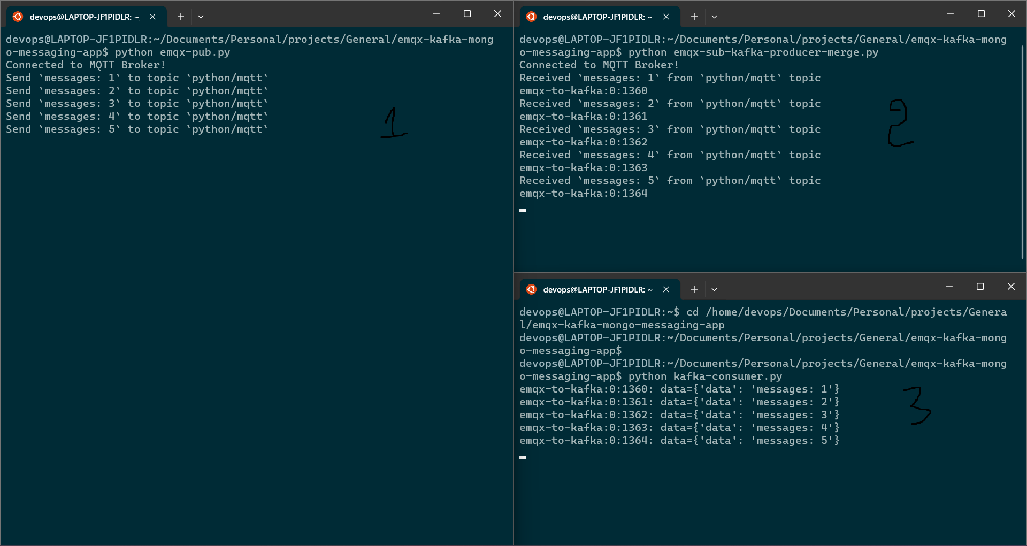Close the tab in top-right terminal window
1027x546 pixels.
pos(666,17)
